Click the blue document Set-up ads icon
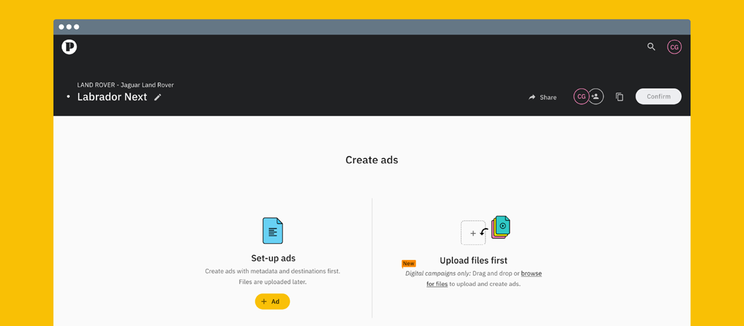 pos(273,231)
